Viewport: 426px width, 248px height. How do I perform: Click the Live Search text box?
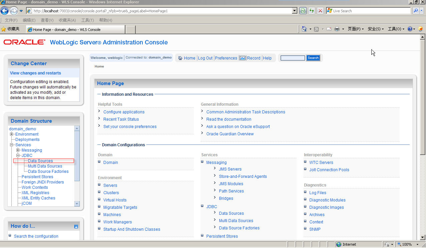(x=369, y=11)
